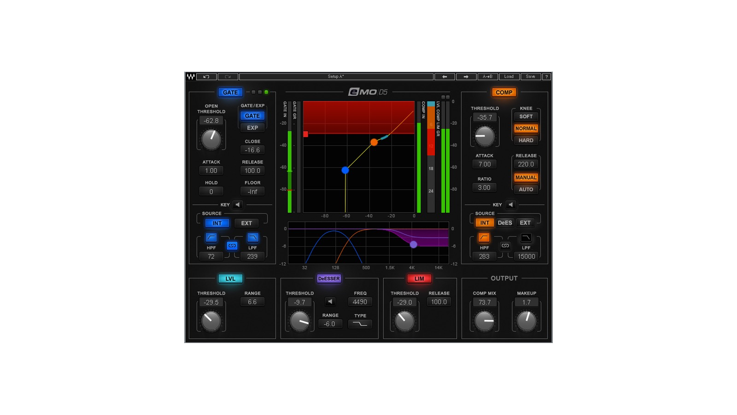
Task: Load previous preset with left arrow
Action: tap(445, 77)
